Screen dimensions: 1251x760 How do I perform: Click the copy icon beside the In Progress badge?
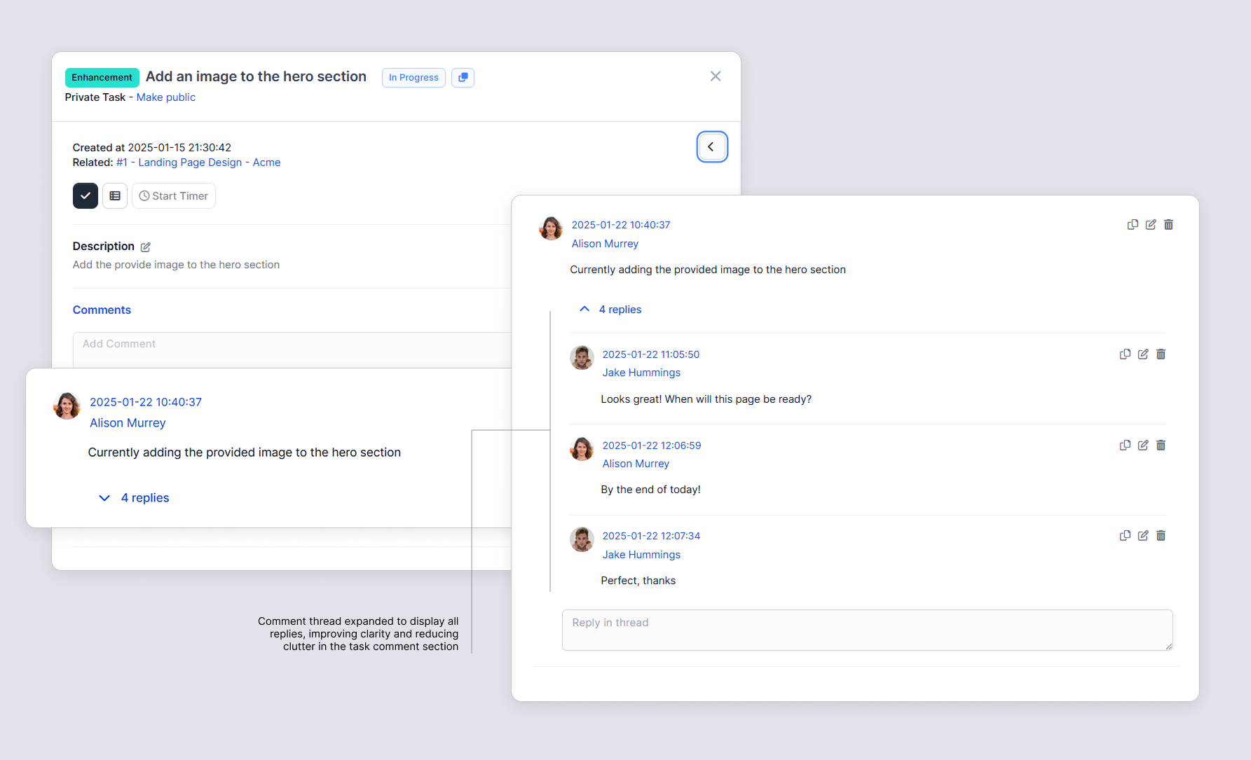coord(463,77)
